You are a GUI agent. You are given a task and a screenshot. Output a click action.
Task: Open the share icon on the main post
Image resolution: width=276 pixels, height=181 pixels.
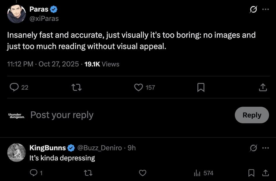click(x=263, y=87)
